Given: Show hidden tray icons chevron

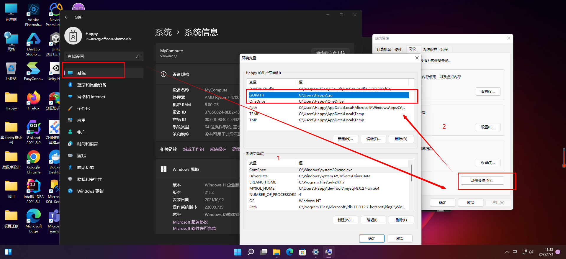Looking at the screenshot, I should point(506,252).
